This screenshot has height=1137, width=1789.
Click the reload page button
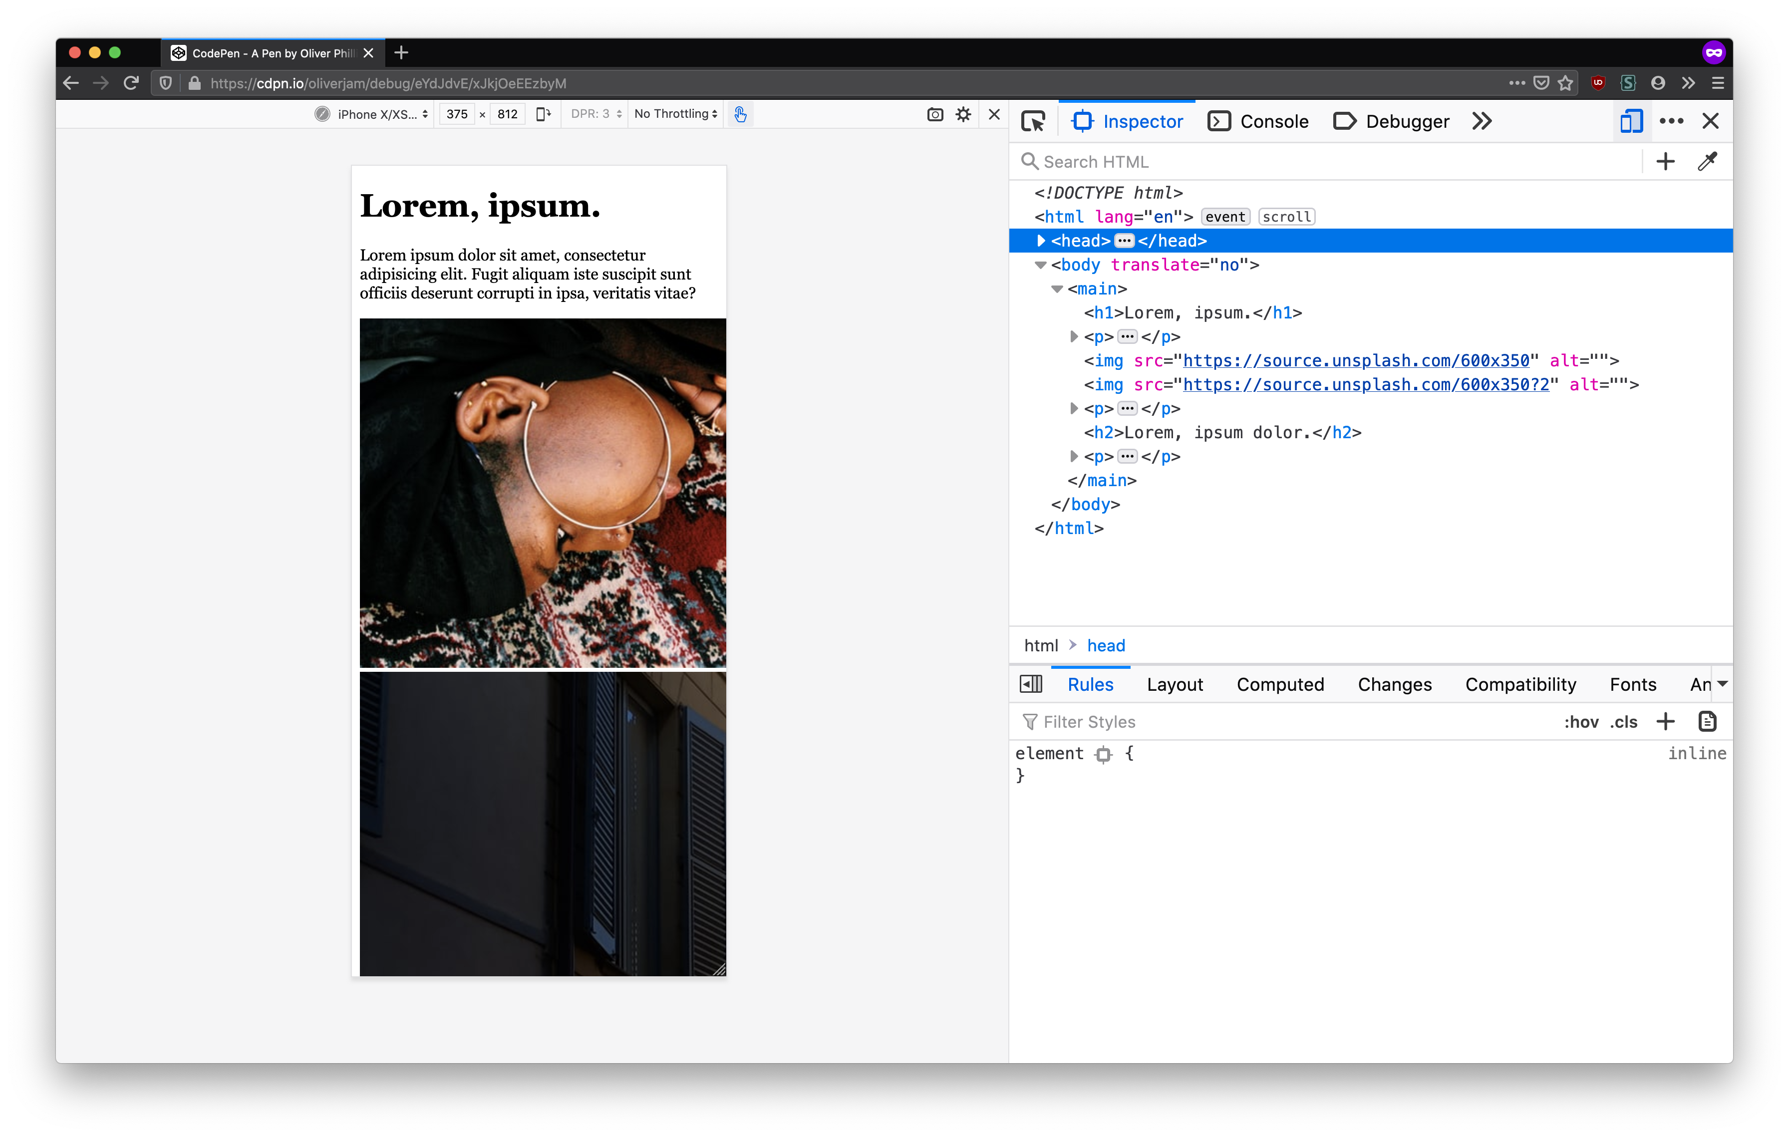[131, 83]
